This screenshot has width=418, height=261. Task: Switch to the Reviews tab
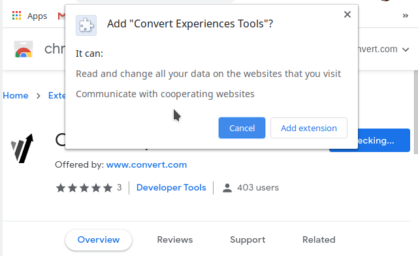[175, 239]
